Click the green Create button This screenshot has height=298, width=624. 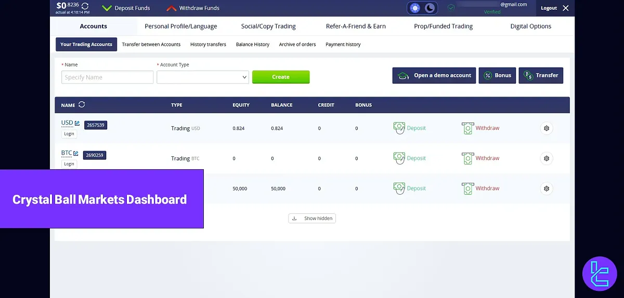coord(281,77)
